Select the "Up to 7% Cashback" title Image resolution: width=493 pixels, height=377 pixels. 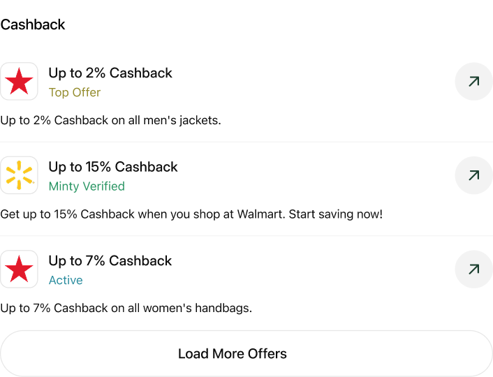tap(110, 260)
